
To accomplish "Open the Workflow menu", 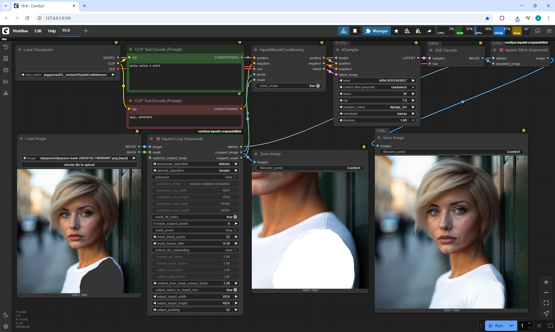I will click(20, 31).
